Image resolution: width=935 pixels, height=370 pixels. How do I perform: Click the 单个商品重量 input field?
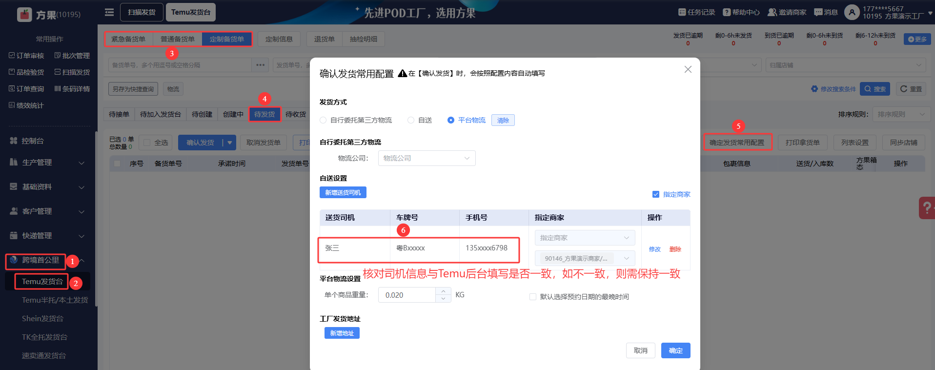click(x=407, y=295)
